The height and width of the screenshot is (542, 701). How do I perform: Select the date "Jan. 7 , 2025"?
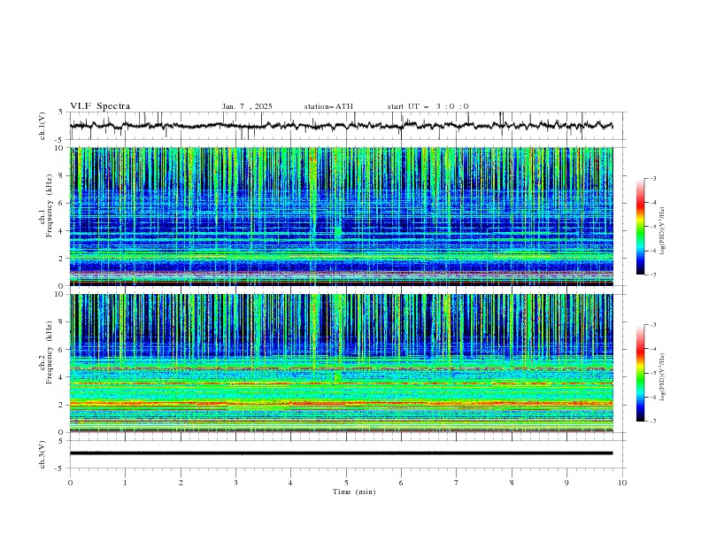tap(247, 106)
